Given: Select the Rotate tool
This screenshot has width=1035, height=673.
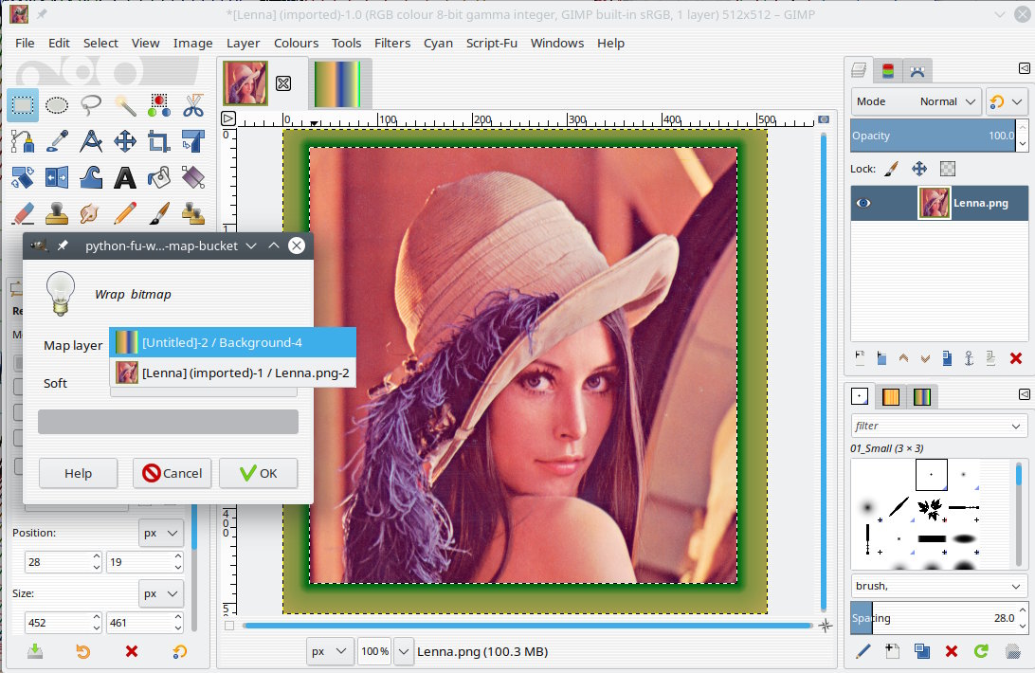Looking at the screenshot, I should [x=23, y=177].
